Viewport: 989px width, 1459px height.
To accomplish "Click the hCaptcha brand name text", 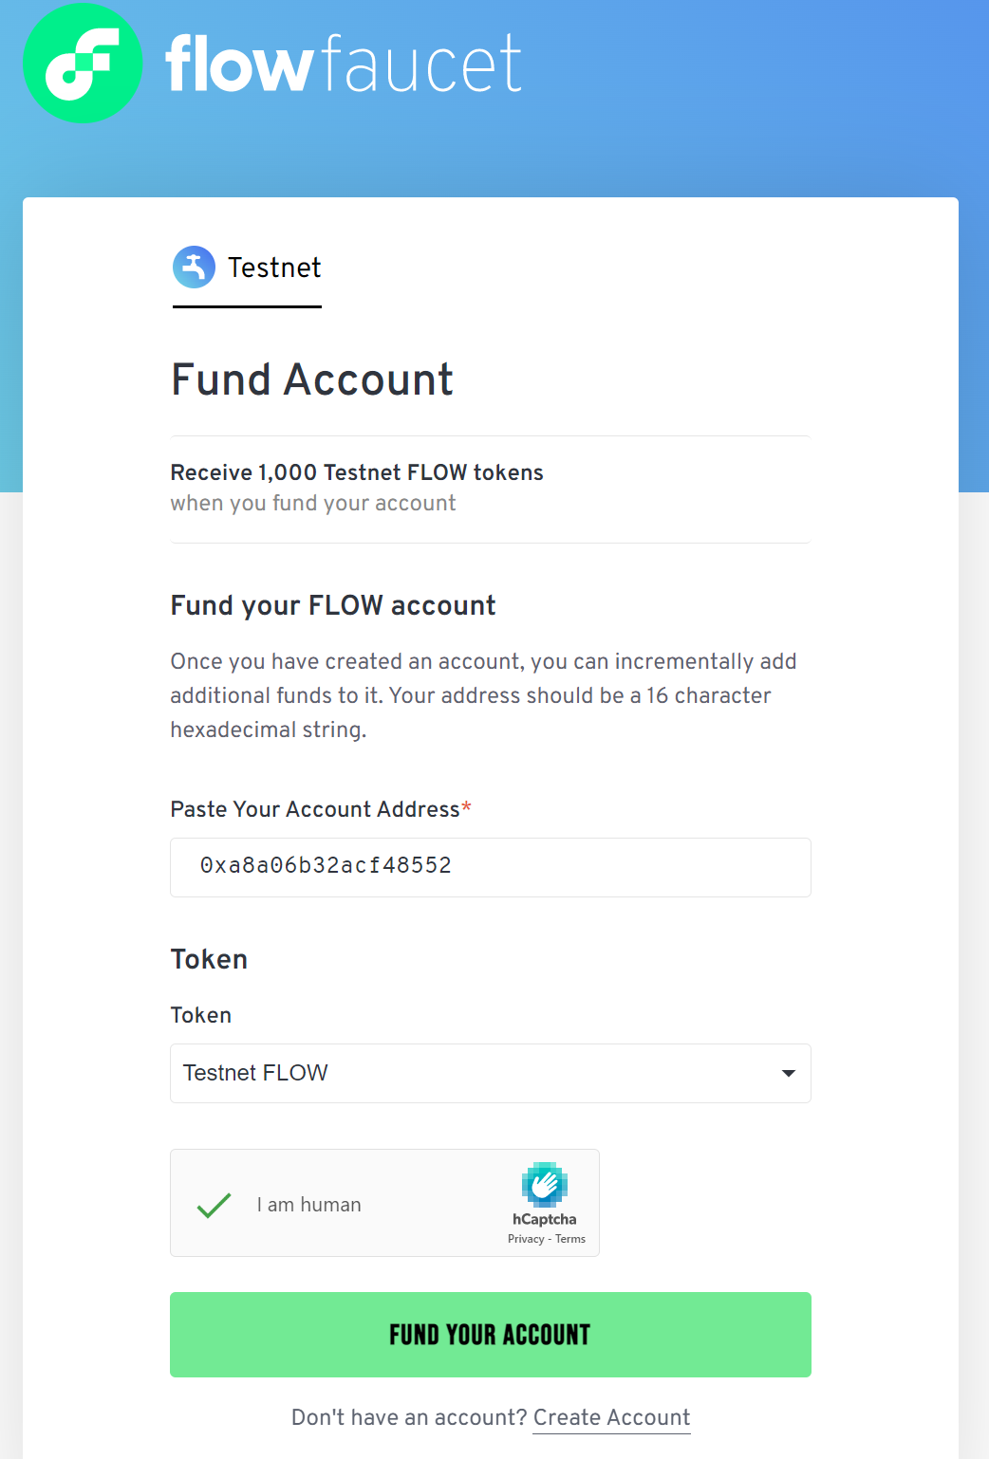I will 544,1219.
